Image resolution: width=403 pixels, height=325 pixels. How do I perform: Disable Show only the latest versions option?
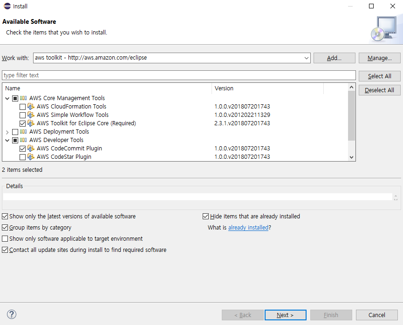point(5,217)
